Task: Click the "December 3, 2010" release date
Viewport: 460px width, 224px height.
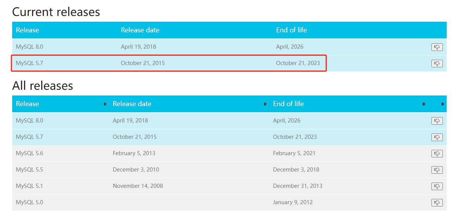Action: coord(136,170)
